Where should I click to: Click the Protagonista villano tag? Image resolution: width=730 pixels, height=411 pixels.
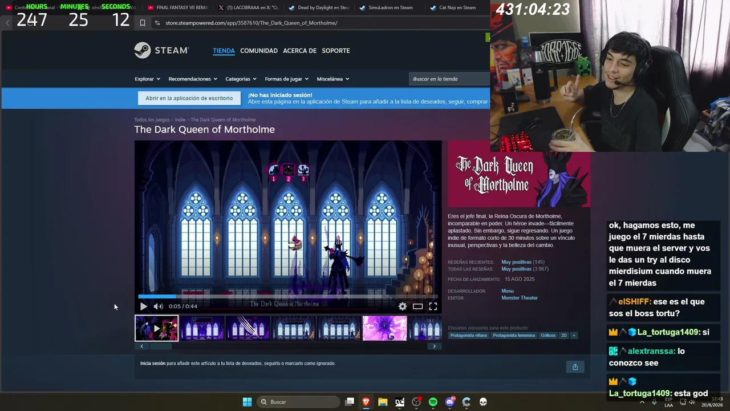click(x=469, y=336)
